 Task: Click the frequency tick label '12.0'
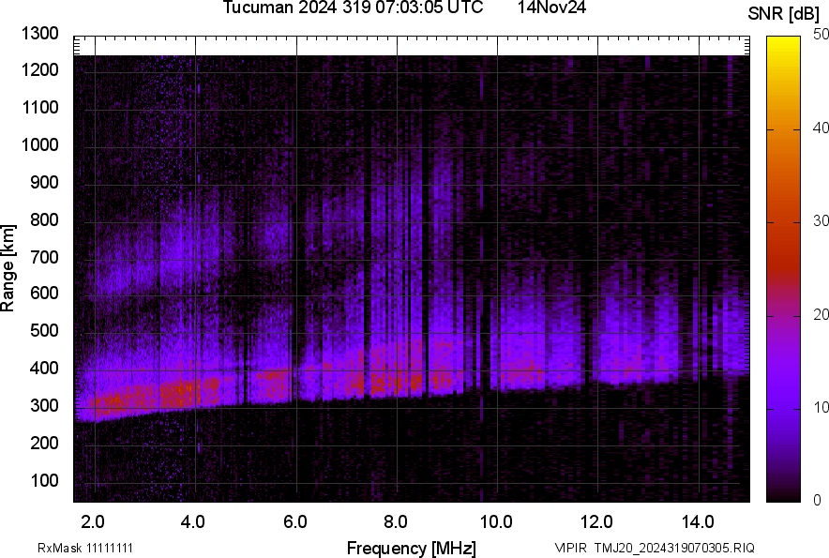[x=596, y=522]
